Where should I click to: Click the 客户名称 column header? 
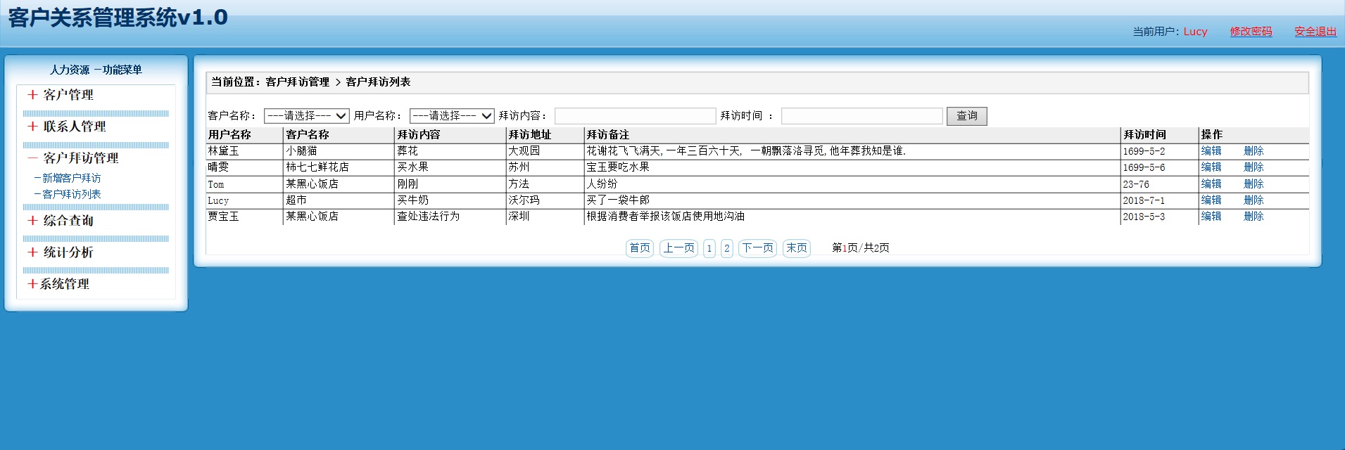[308, 135]
